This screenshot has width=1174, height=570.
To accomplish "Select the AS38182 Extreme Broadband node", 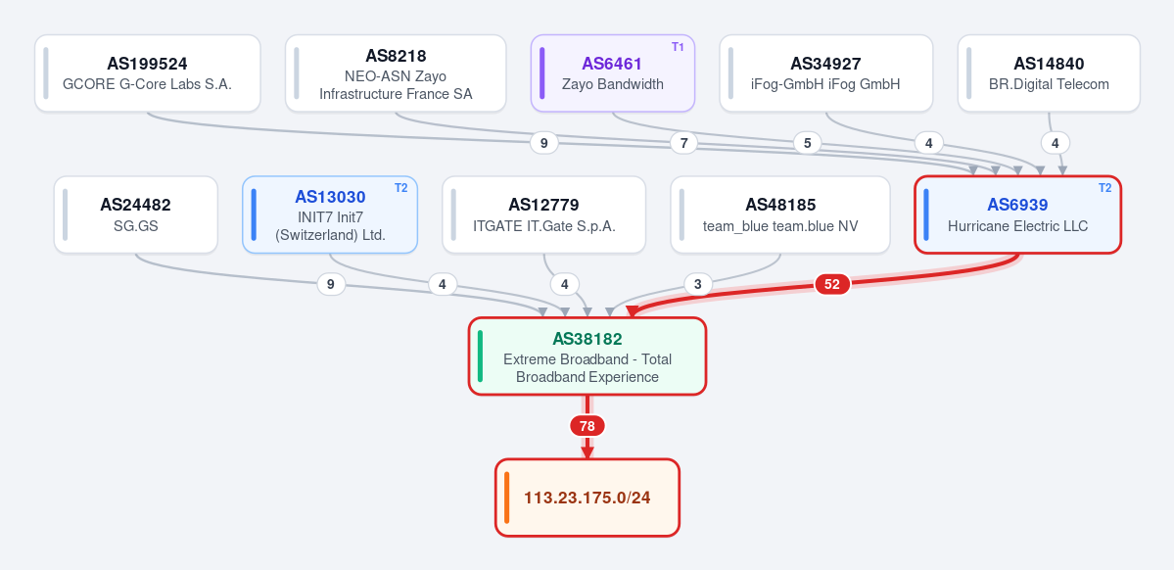I will click(587, 356).
